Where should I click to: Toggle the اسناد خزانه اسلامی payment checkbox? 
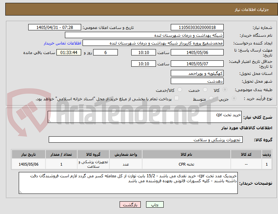177,98
